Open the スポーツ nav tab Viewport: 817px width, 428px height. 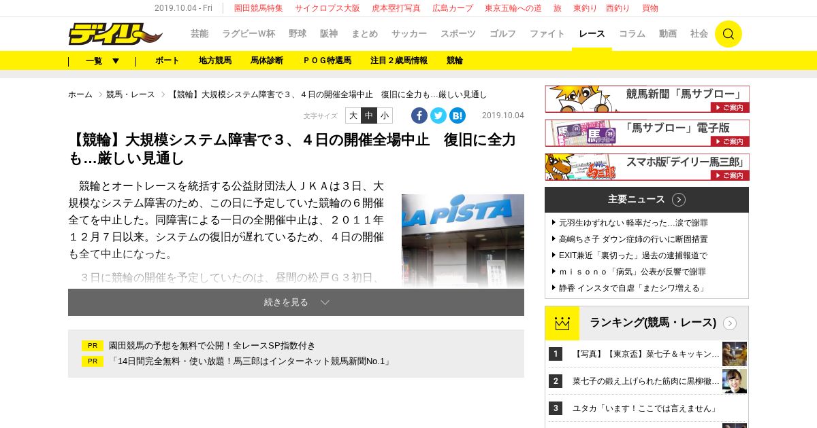click(458, 34)
